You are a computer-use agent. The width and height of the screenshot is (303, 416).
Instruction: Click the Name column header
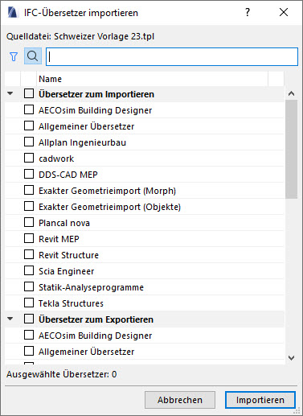(152, 79)
